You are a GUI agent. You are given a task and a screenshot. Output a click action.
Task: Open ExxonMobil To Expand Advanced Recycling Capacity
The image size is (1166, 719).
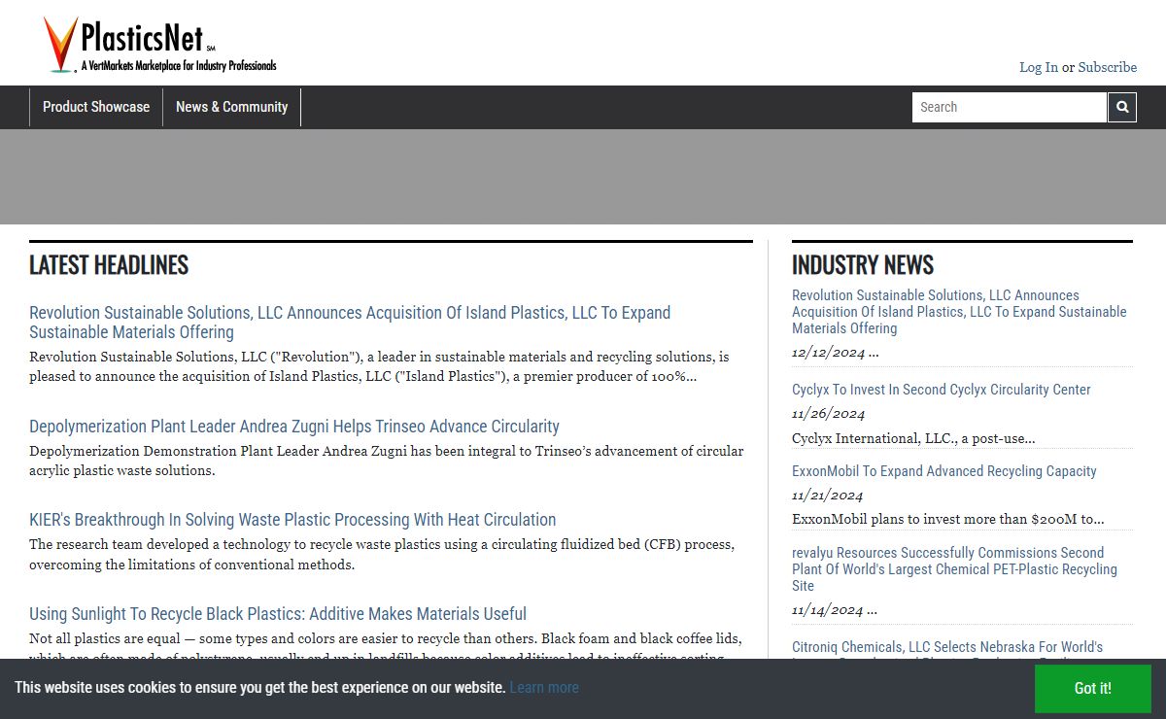click(944, 471)
